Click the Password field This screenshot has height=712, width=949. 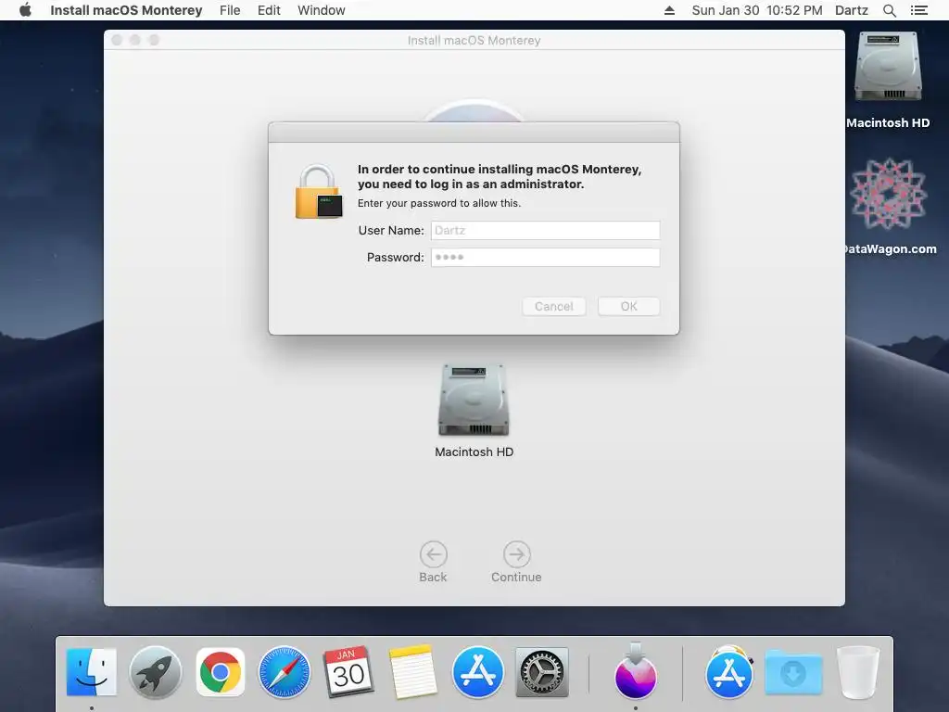(545, 258)
